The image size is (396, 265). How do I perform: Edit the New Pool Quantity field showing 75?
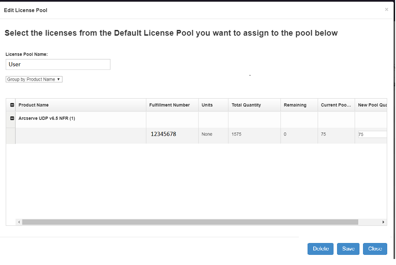[x=372, y=134]
